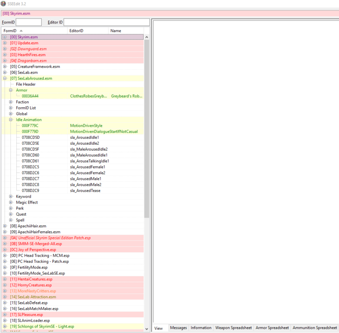Select record sla_ArousedMale2

tap(73, 185)
